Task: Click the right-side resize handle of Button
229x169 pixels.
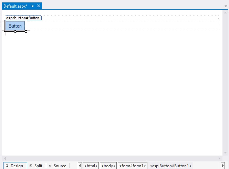Action: [26, 26]
